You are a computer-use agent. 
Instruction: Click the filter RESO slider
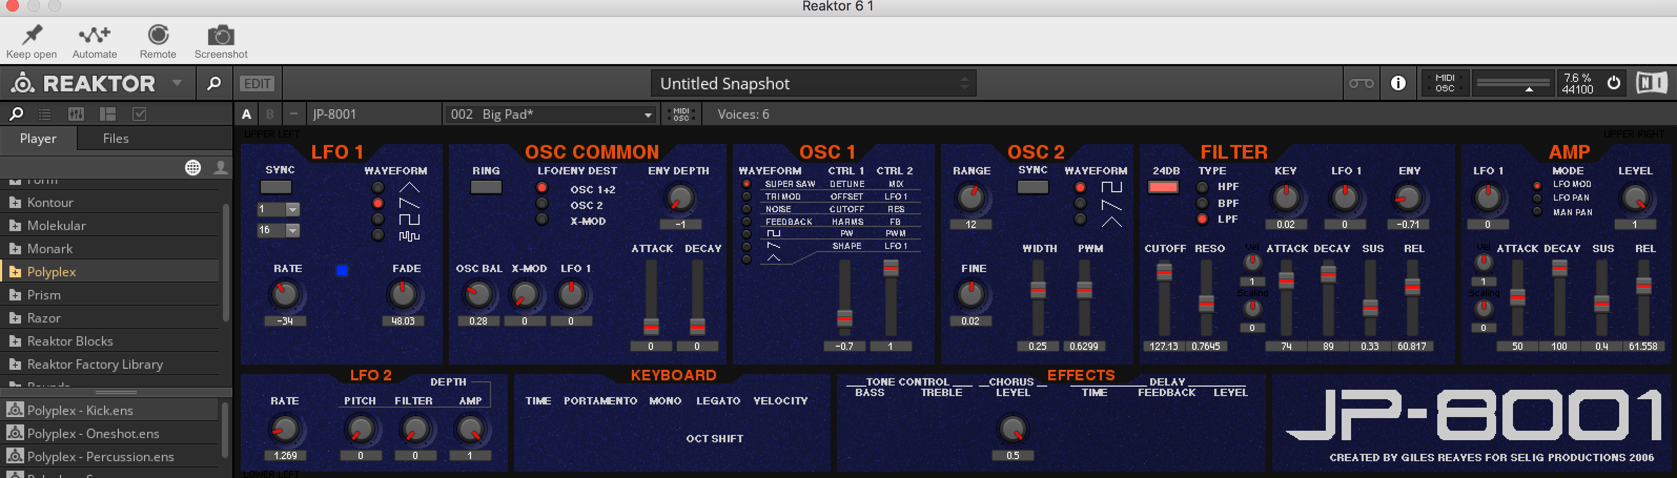pyautogui.click(x=1206, y=298)
